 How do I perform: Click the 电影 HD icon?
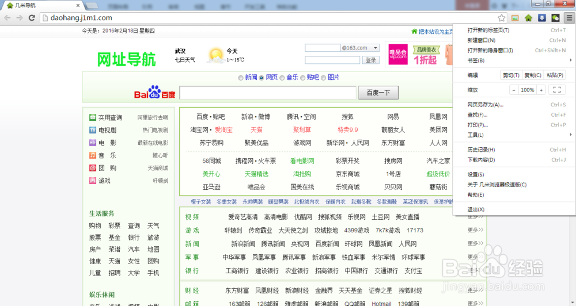point(93,143)
